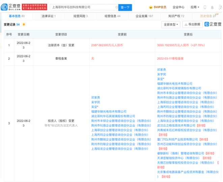
Task: Click 2022-03-11章程备案 text
Action: pos(170,59)
